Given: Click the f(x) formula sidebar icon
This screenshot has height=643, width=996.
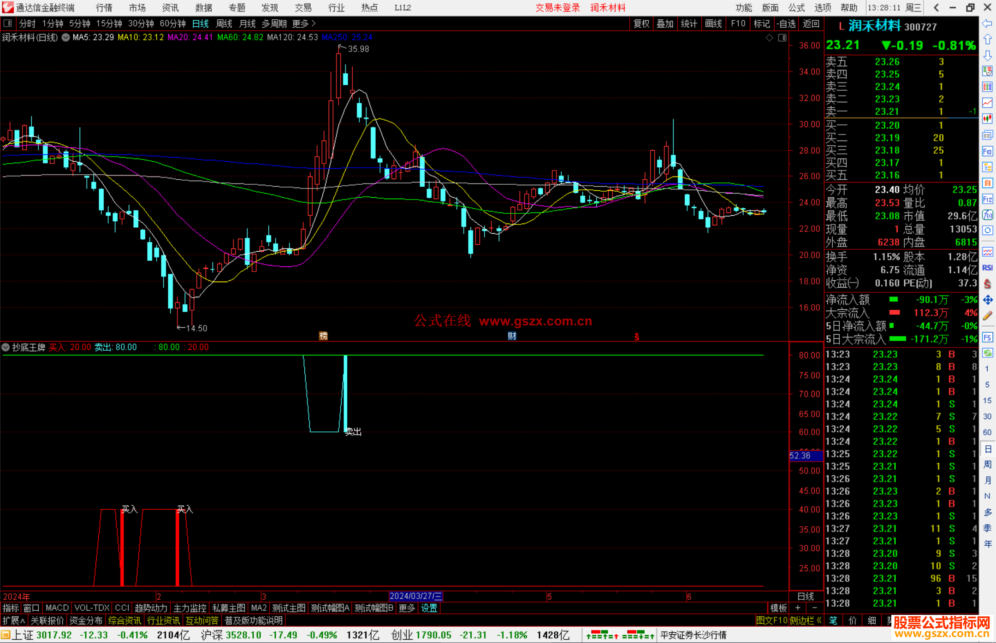Looking at the screenshot, I should (x=987, y=215).
